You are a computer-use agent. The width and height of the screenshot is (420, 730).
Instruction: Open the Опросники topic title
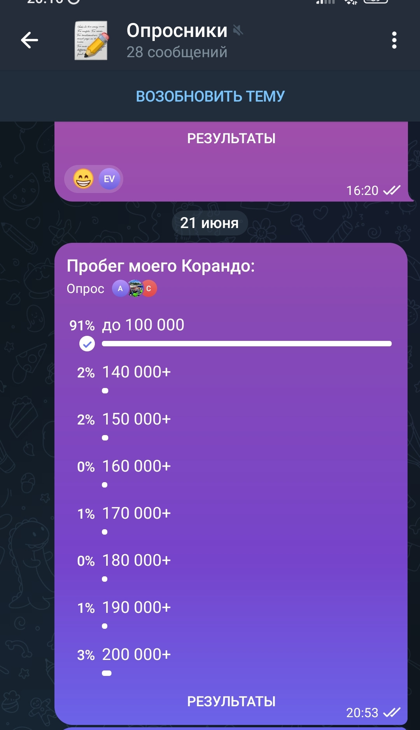click(177, 30)
